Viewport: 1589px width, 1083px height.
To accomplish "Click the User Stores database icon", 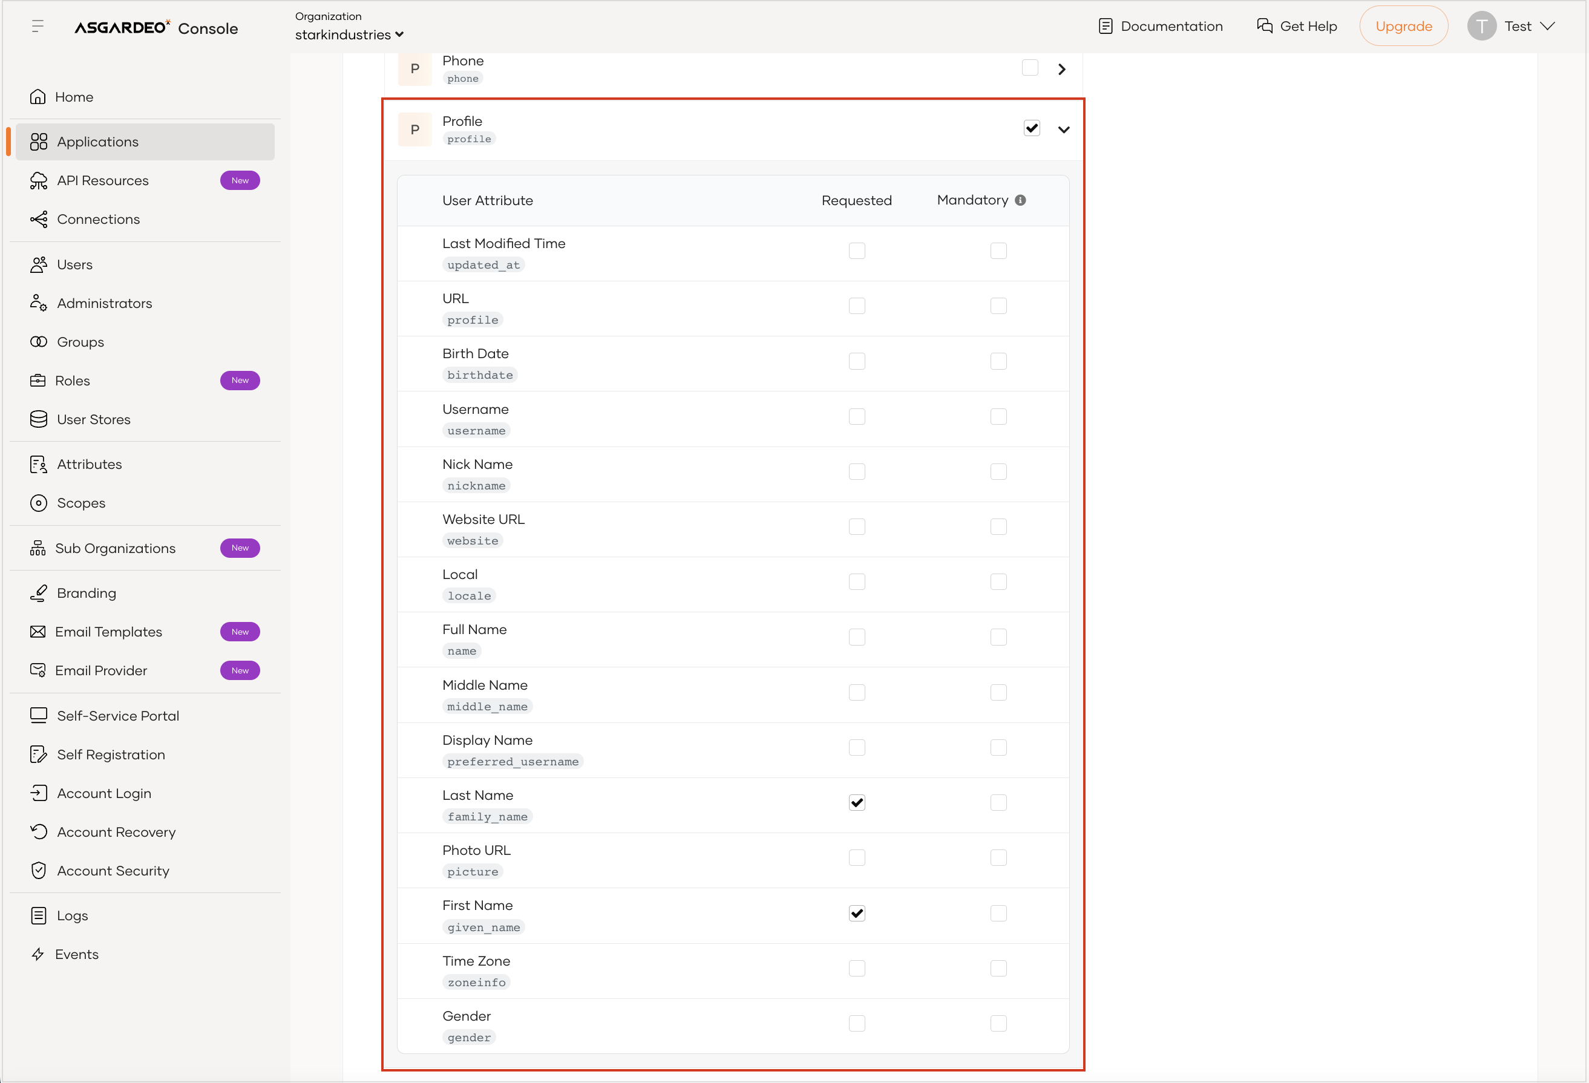I will (39, 419).
